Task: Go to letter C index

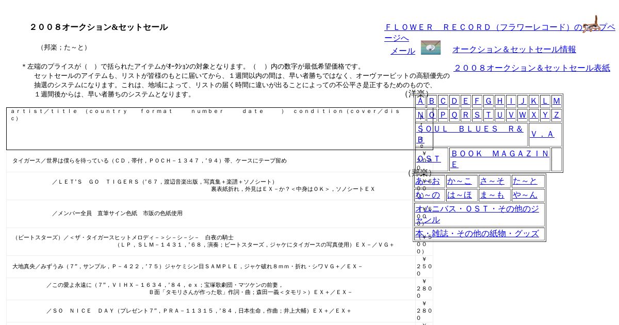Action: click(443, 101)
